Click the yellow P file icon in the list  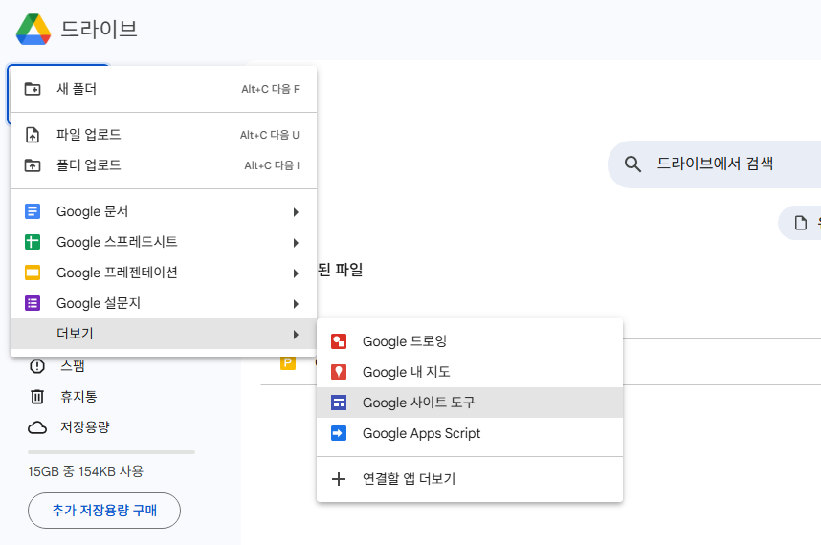point(288,362)
